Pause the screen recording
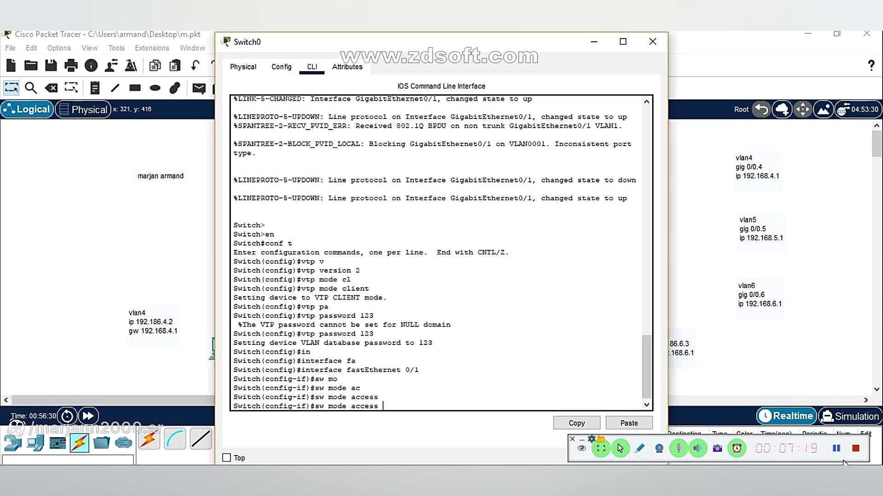The width and height of the screenshot is (883, 496). (x=837, y=448)
